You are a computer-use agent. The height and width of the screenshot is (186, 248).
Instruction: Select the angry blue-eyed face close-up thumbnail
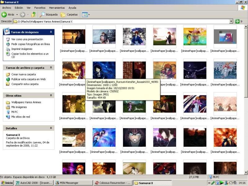tap(134, 137)
